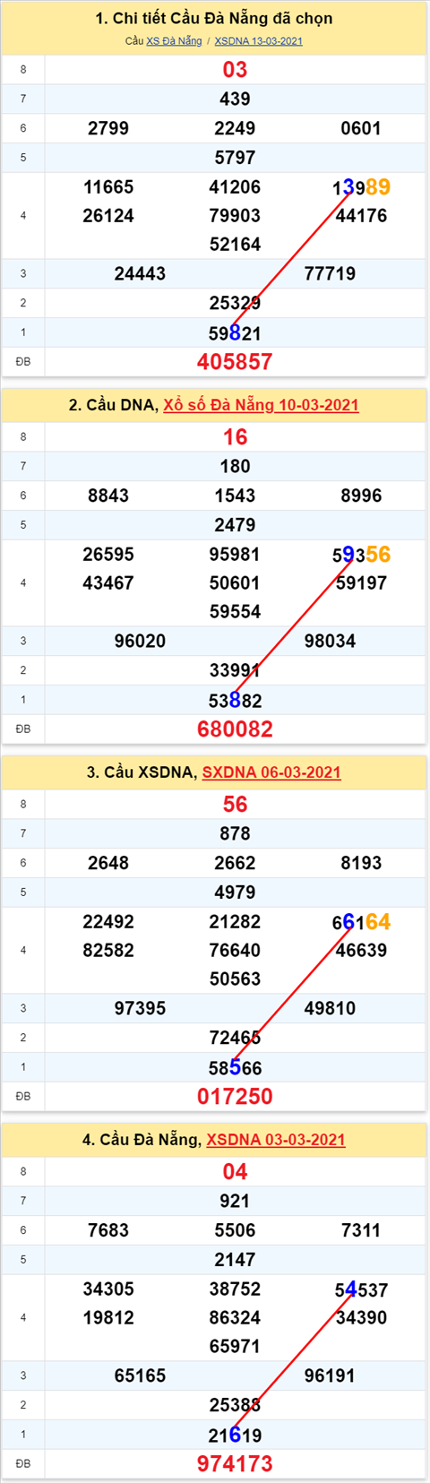This screenshot has width=430, height=1483.
Task: Open the XSDNA 03-03-2021 link
Action: [276, 1140]
